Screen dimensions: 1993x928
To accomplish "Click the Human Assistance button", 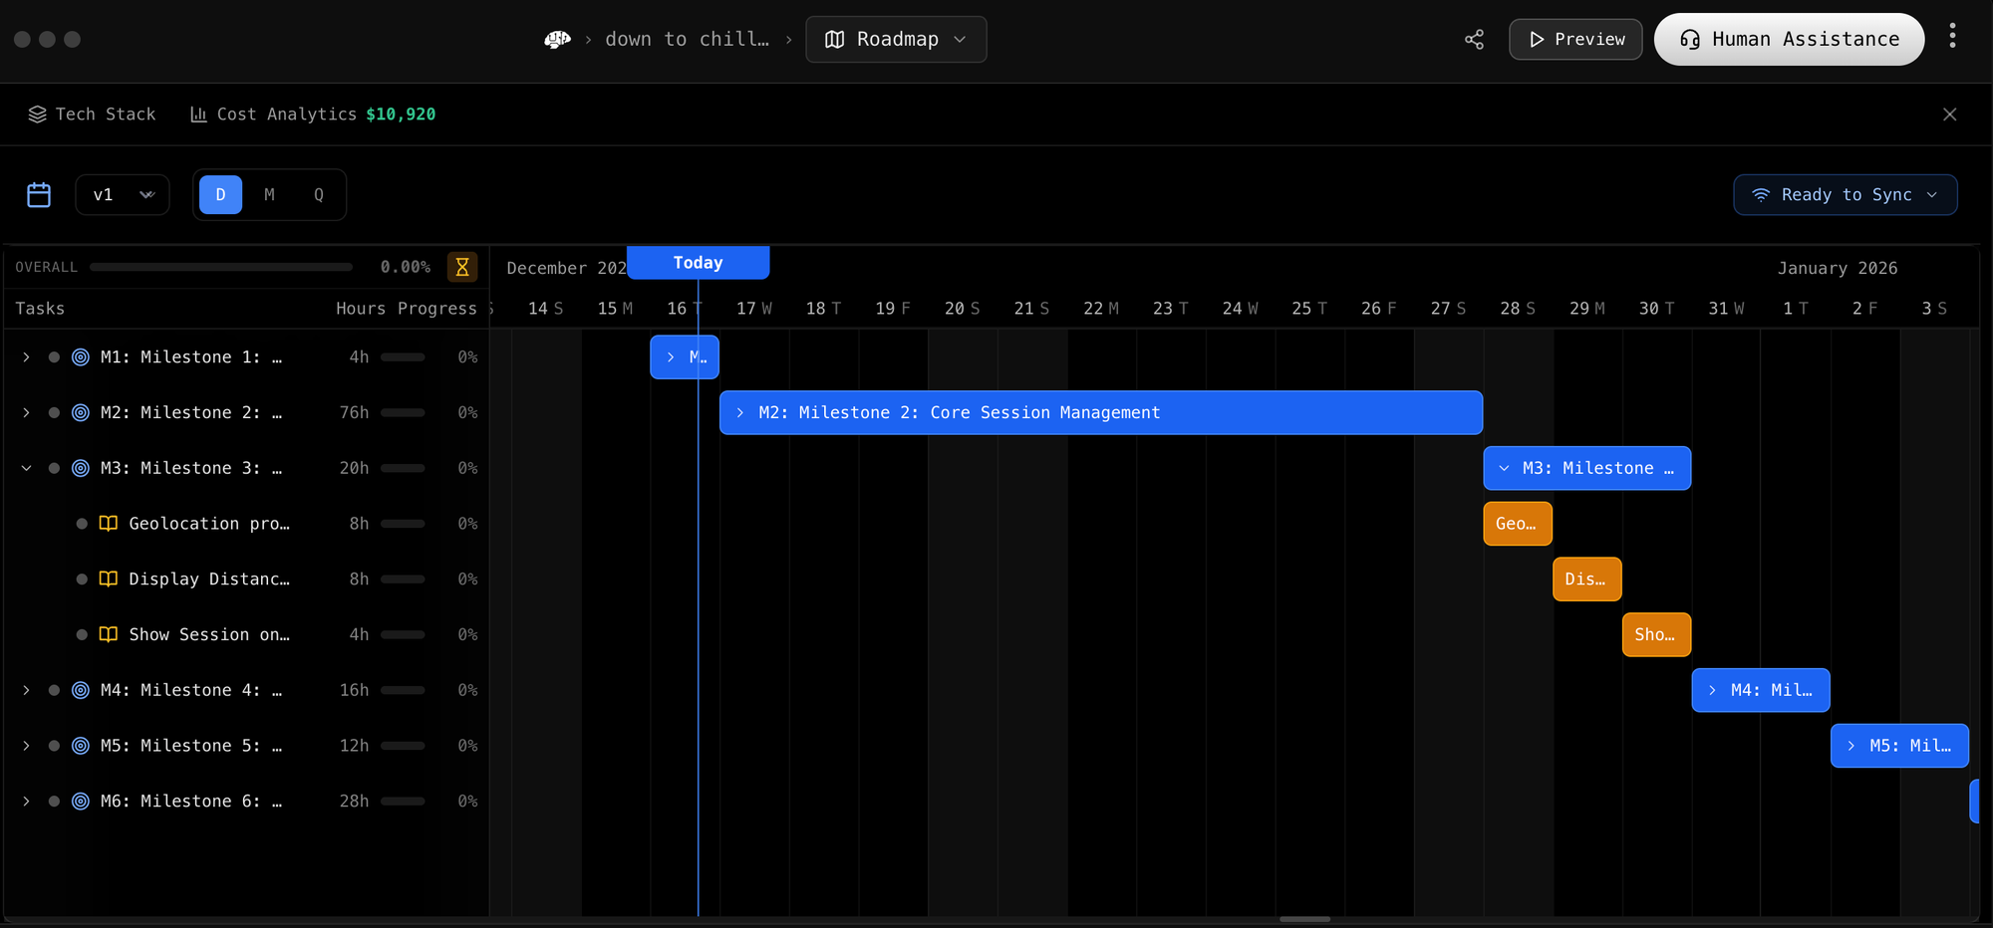I will (x=1789, y=39).
